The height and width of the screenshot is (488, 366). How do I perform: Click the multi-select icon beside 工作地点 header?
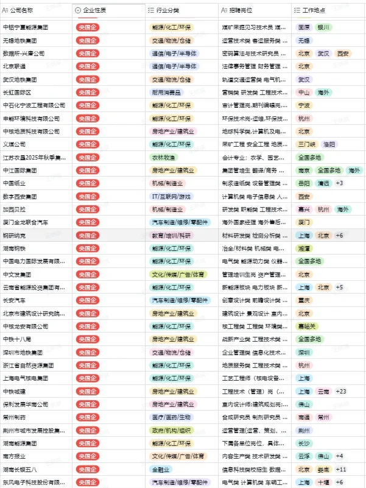coord(297,10)
